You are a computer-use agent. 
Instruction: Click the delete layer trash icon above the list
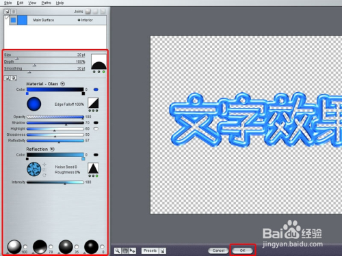(14, 12)
